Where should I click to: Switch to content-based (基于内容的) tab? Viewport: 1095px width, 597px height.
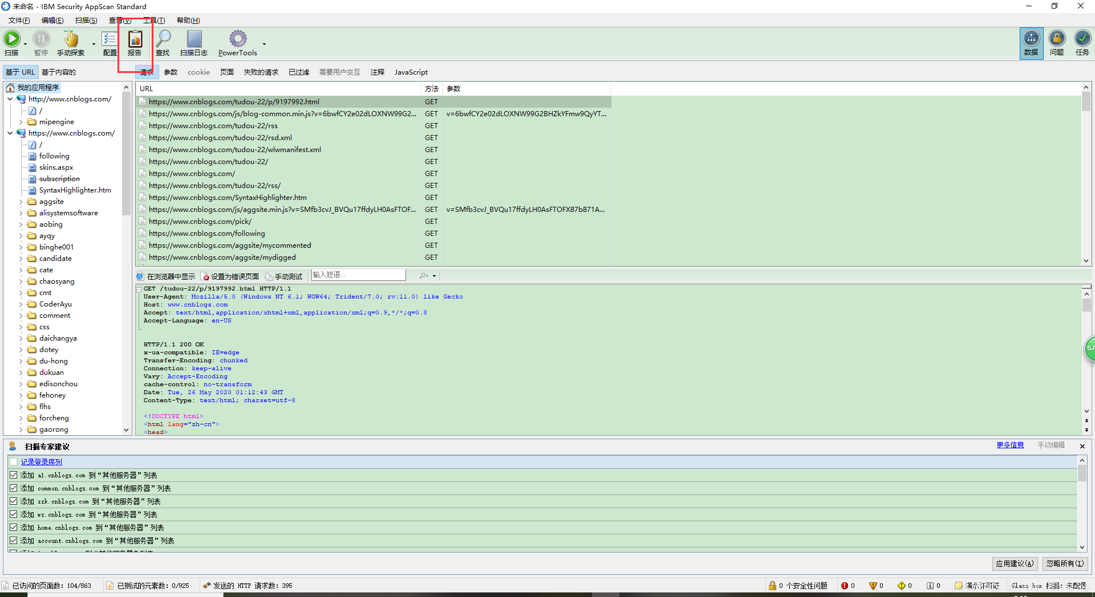point(58,72)
